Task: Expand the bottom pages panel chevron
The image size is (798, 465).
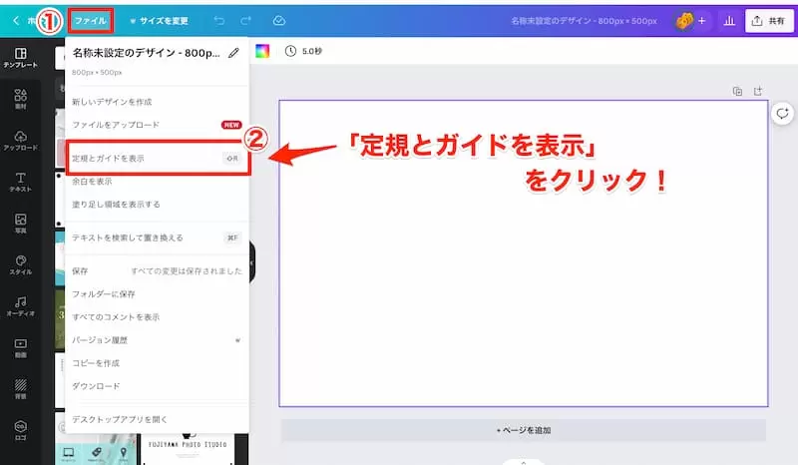Action: [x=524, y=462]
